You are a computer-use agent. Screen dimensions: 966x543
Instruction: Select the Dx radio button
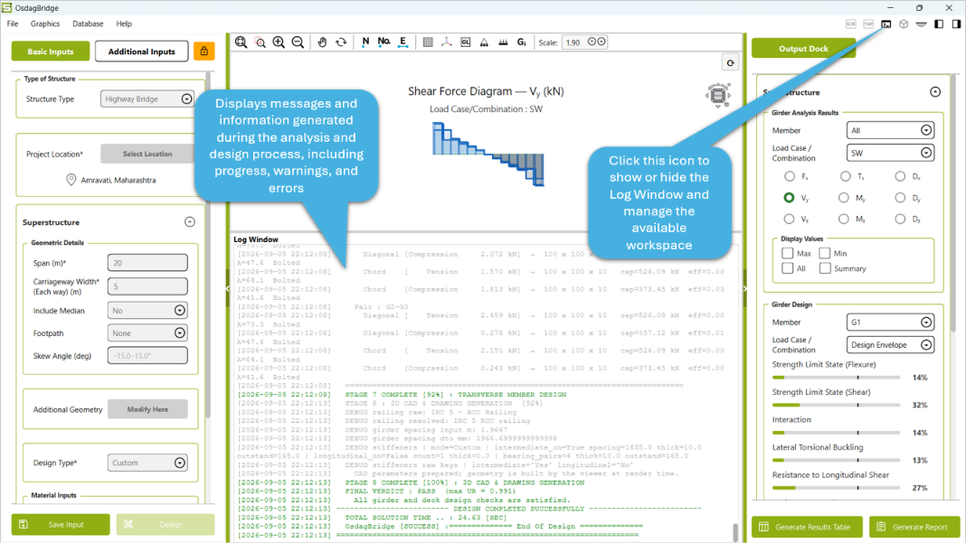pyautogui.click(x=900, y=176)
